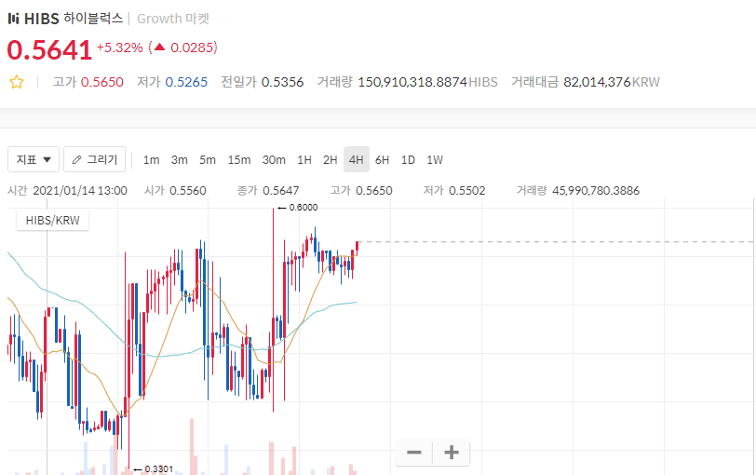The width and height of the screenshot is (756, 475).
Task: Click the chart 저가 0.5502 value
Action: pos(467,191)
